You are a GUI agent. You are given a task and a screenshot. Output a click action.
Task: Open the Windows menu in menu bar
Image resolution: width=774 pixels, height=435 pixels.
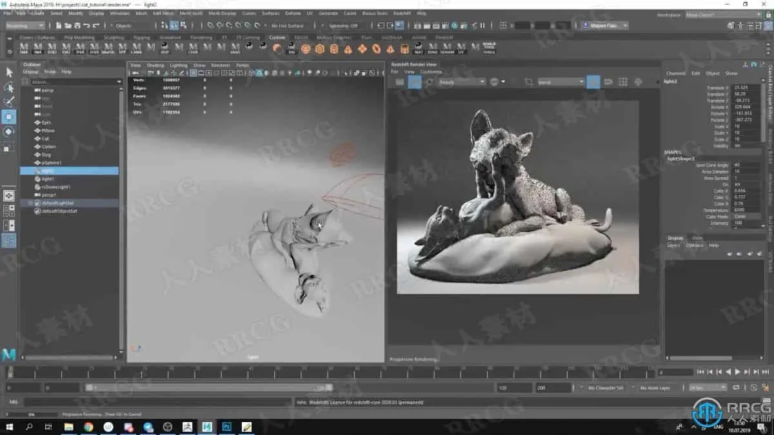[119, 13]
